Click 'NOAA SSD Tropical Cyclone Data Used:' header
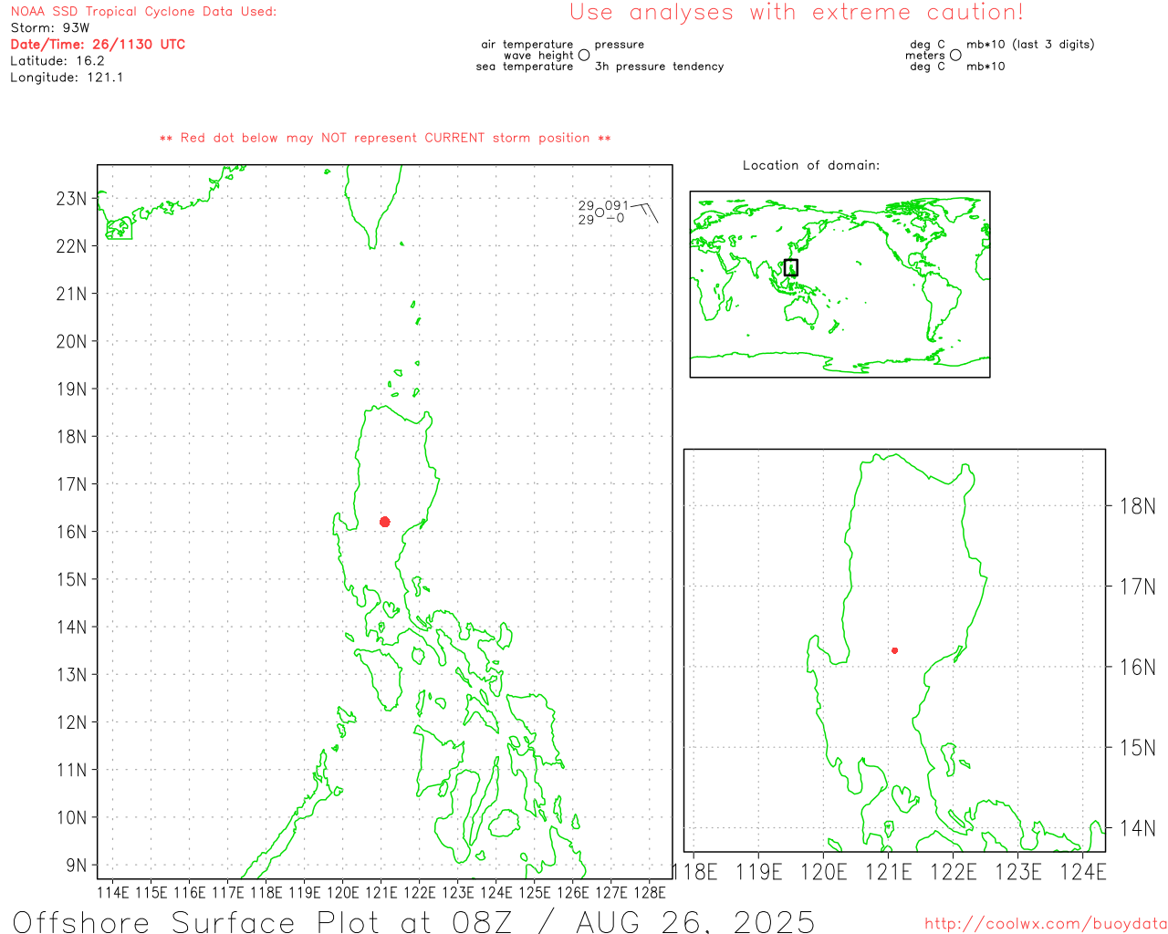This screenshot has height=934, width=1168. point(143,12)
